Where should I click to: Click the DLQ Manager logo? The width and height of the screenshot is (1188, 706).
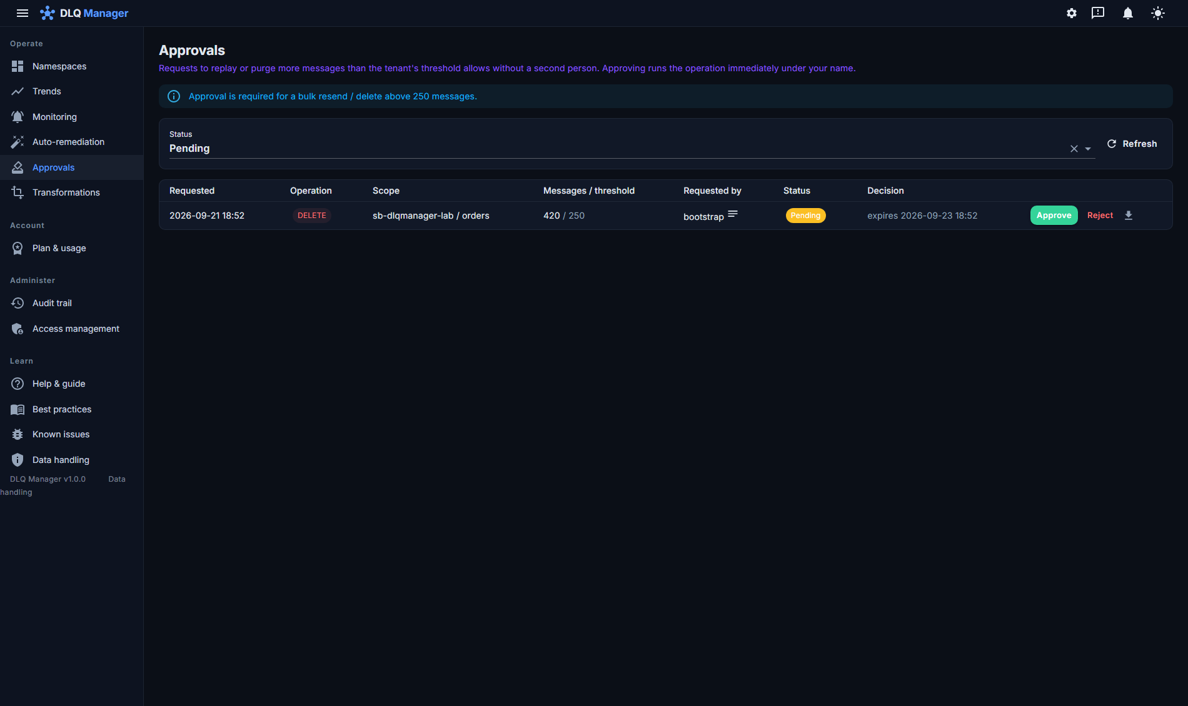pos(84,13)
